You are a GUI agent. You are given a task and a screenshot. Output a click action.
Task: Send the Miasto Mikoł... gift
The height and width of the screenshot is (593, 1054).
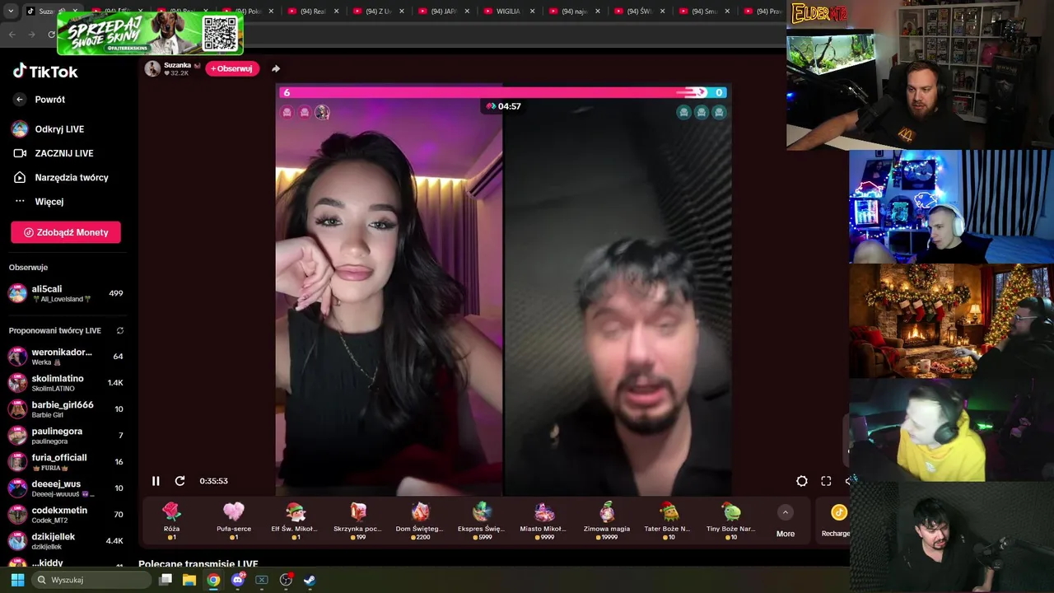(x=543, y=521)
